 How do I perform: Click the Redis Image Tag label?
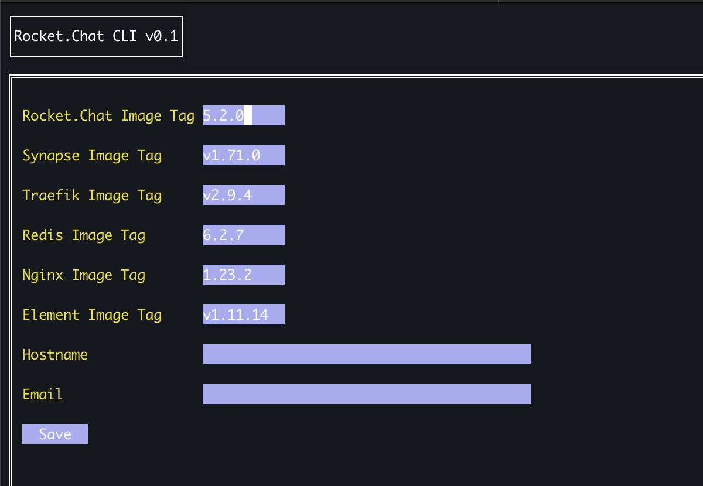coord(83,234)
